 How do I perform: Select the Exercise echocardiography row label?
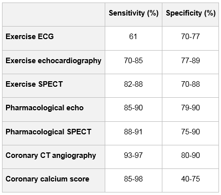click(x=53, y=61)
